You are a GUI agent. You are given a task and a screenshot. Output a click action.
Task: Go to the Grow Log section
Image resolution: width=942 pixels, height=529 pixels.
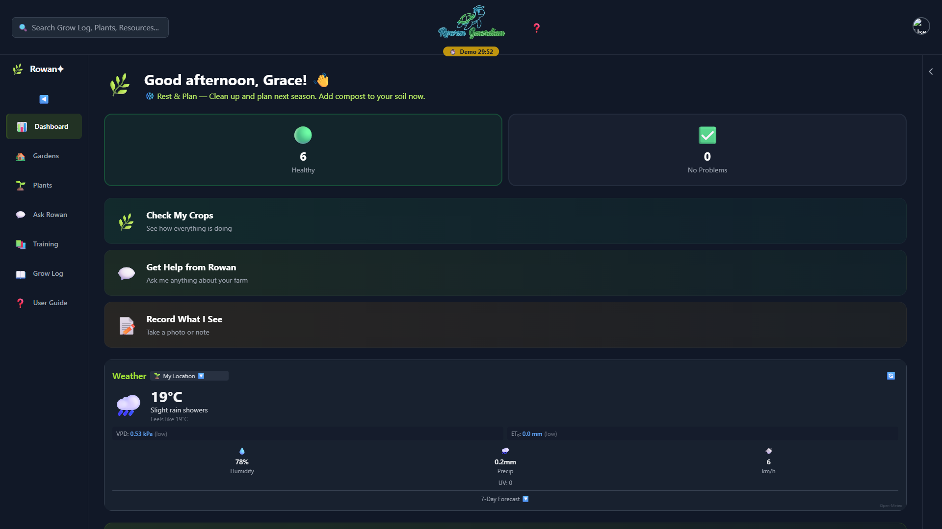tap(48, 274)
